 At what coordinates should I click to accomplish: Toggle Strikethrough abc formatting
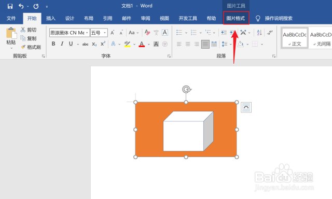pyautogui.click(x=85, y=44)
